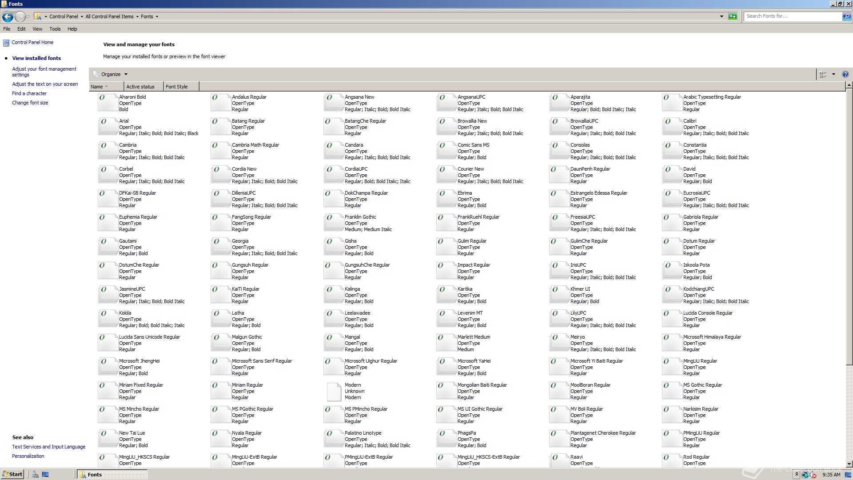Open Text Services and Input Language
The width and height of the screenshot is (853, 480).
(49, 447)
